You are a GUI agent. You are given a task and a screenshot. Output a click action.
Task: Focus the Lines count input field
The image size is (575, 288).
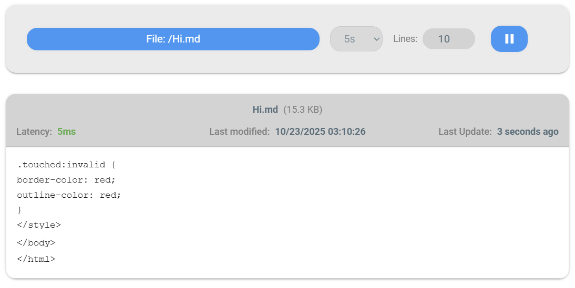448,39
